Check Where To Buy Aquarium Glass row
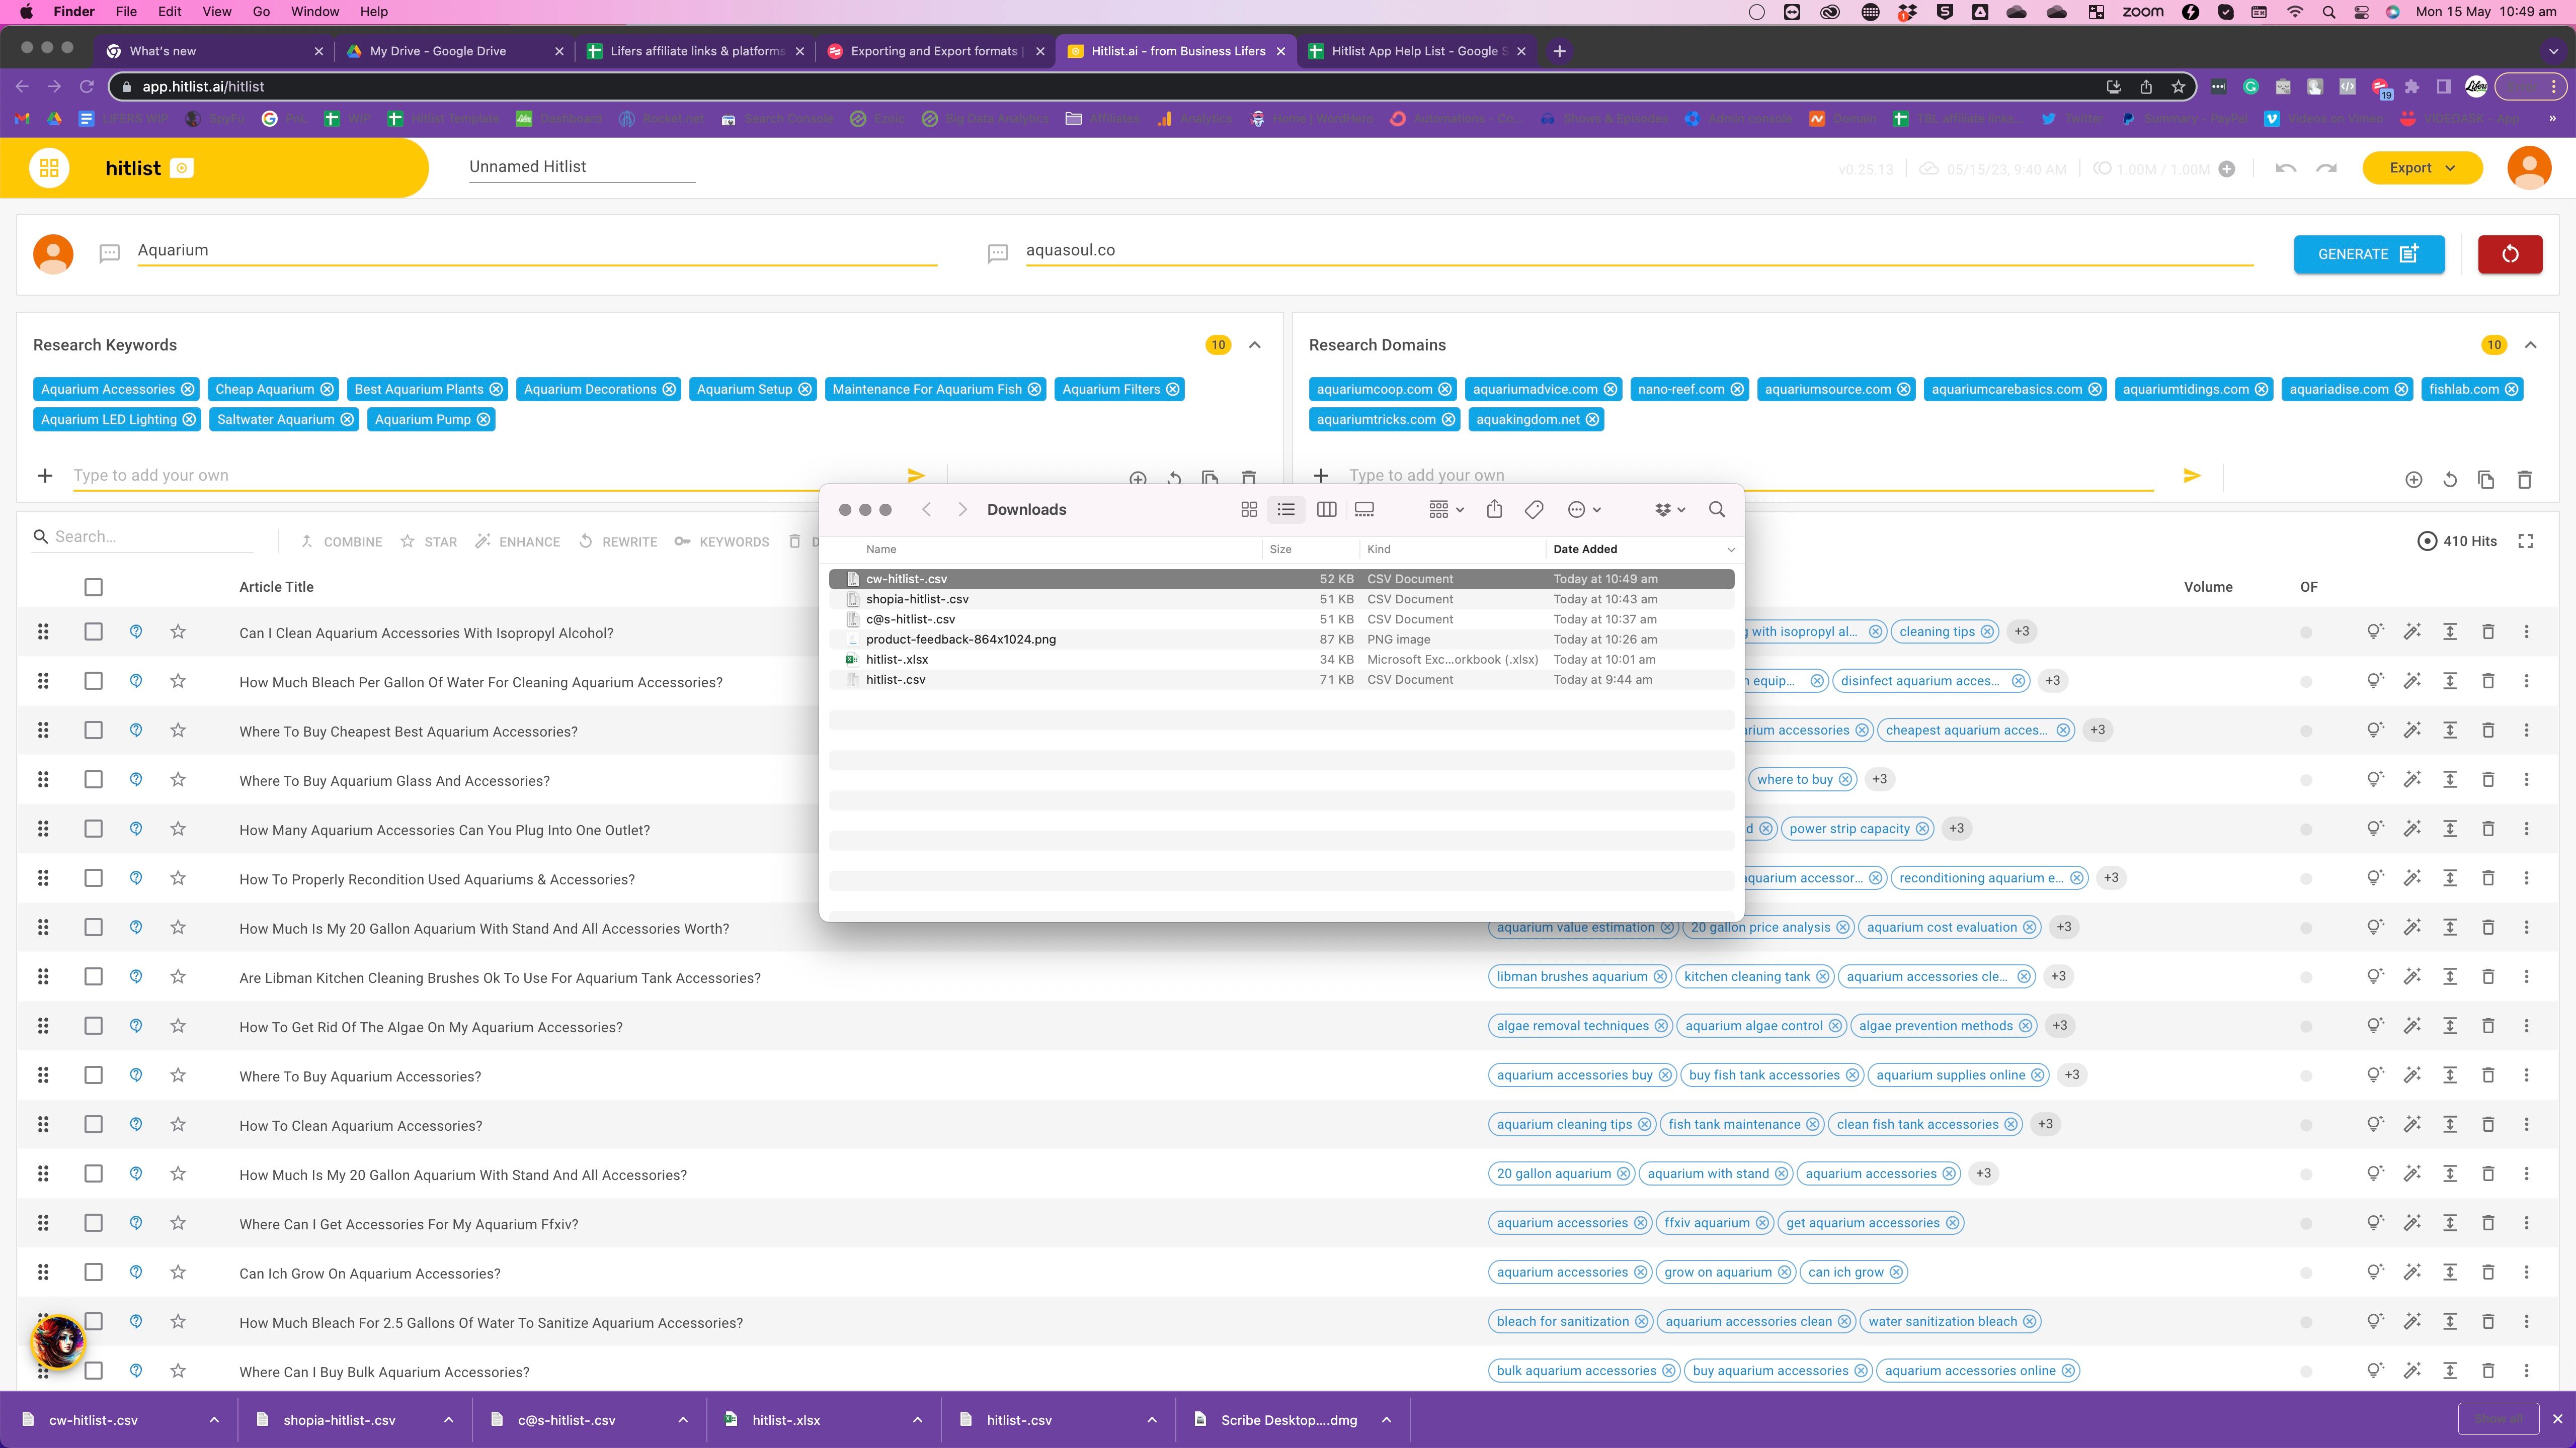Viewport: 2576px width, 1448px height. (x=93, y=779)
